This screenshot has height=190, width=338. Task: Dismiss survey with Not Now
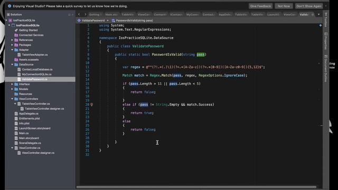(x=284, y=6)
